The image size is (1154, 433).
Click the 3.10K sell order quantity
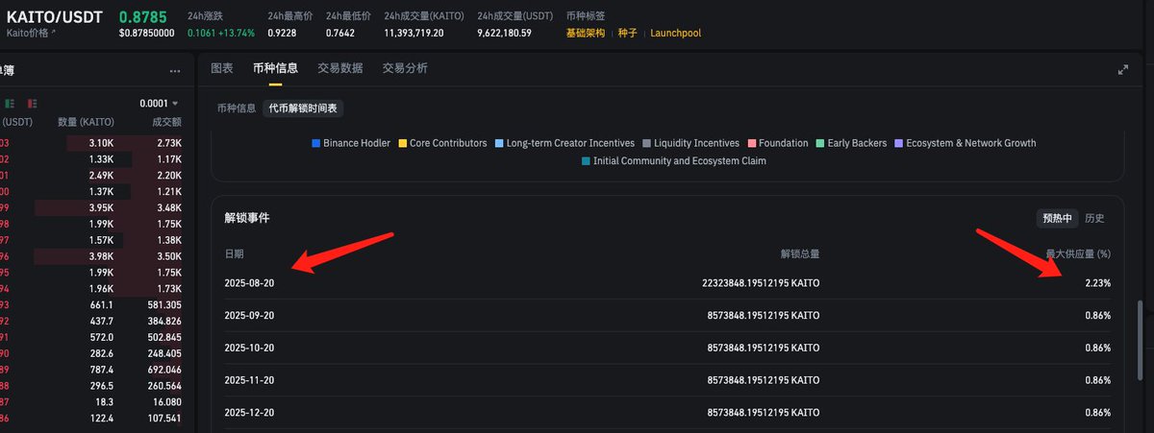pyautogui.click(x=101, y=143)
